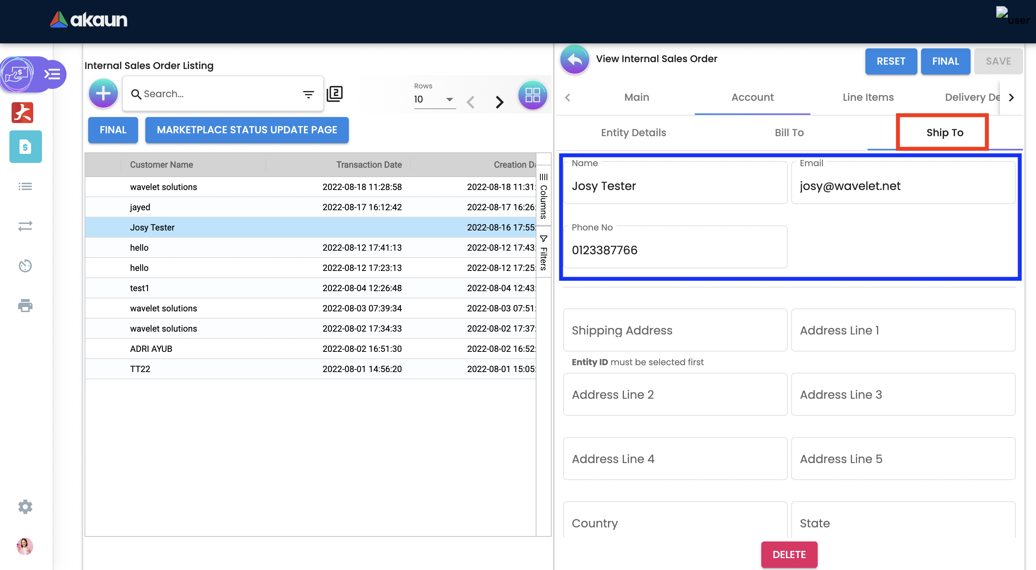Click the multi-page copy icon beside search
The width and height of the screenshot is (1036, 570).
click(x=335, y=94)
